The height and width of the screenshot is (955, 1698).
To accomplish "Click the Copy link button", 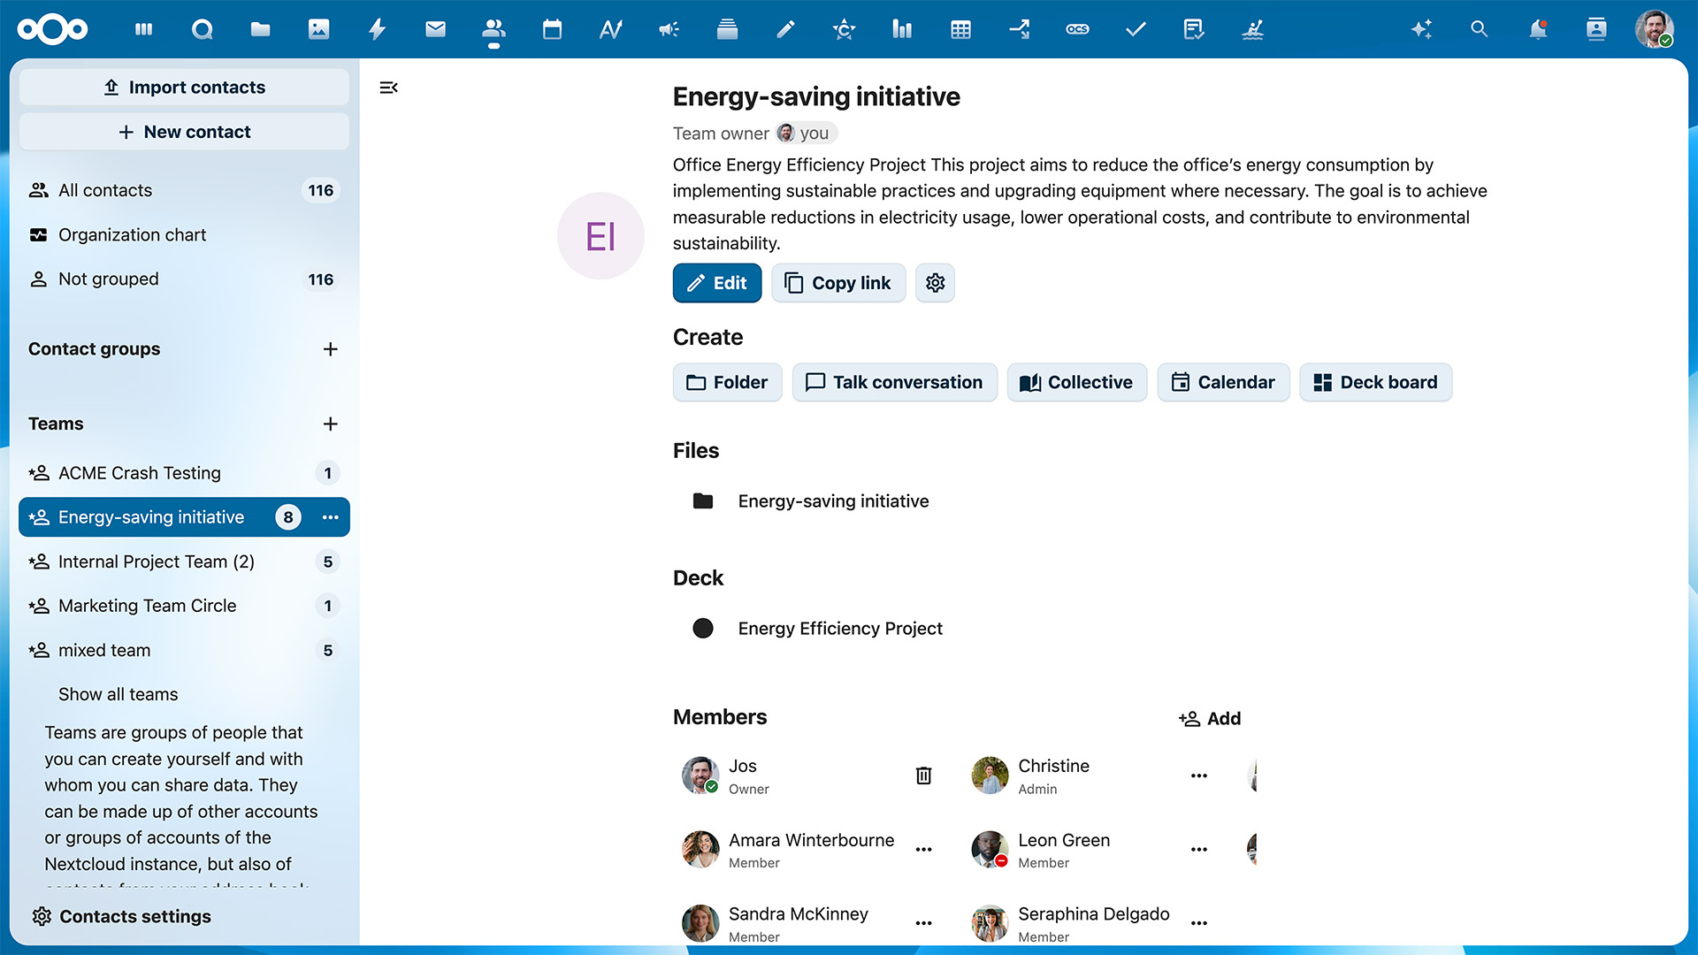I will click(838, 283).
